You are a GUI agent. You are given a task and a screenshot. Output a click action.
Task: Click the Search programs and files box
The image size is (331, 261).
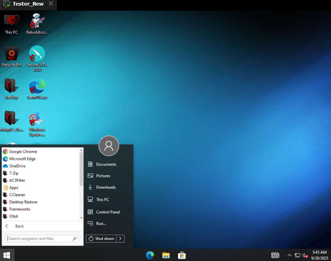(x=39, y=239)
